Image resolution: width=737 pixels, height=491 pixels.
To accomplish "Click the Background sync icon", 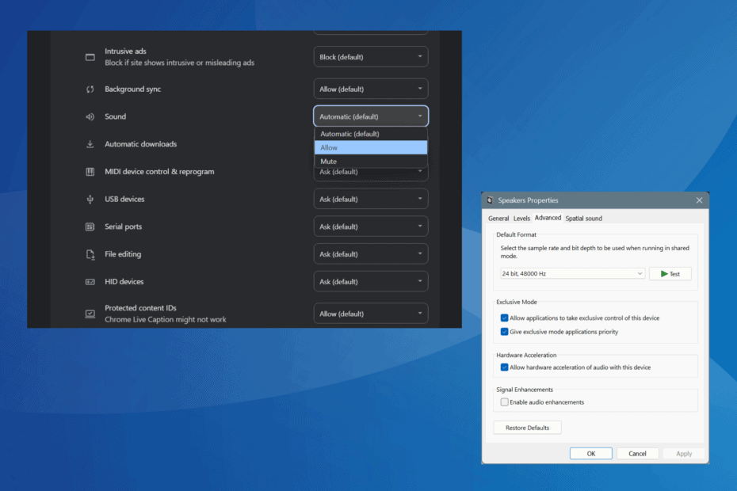I will [x=90, y=89].
